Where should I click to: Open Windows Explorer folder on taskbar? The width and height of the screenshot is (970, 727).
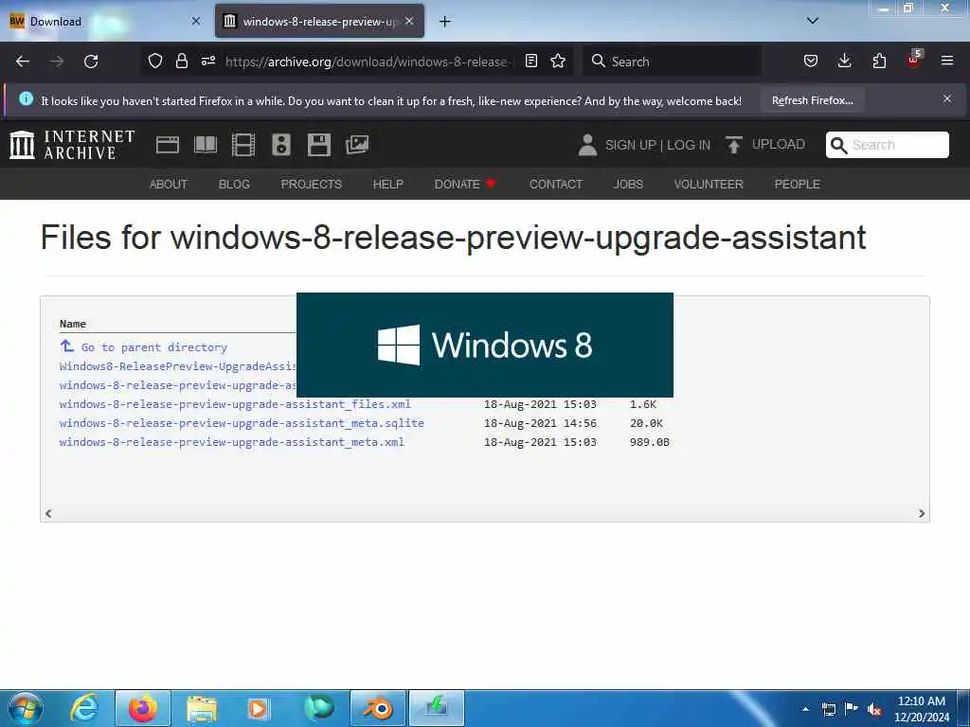202,708
